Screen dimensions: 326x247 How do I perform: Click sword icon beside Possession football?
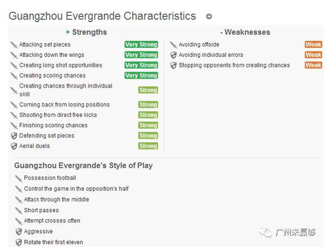coord(19,178)
